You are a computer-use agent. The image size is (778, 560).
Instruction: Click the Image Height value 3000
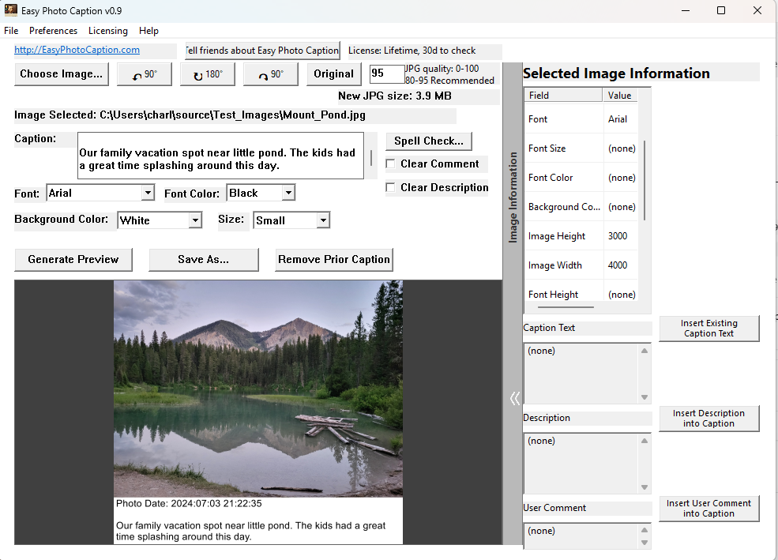click(618, 236)
